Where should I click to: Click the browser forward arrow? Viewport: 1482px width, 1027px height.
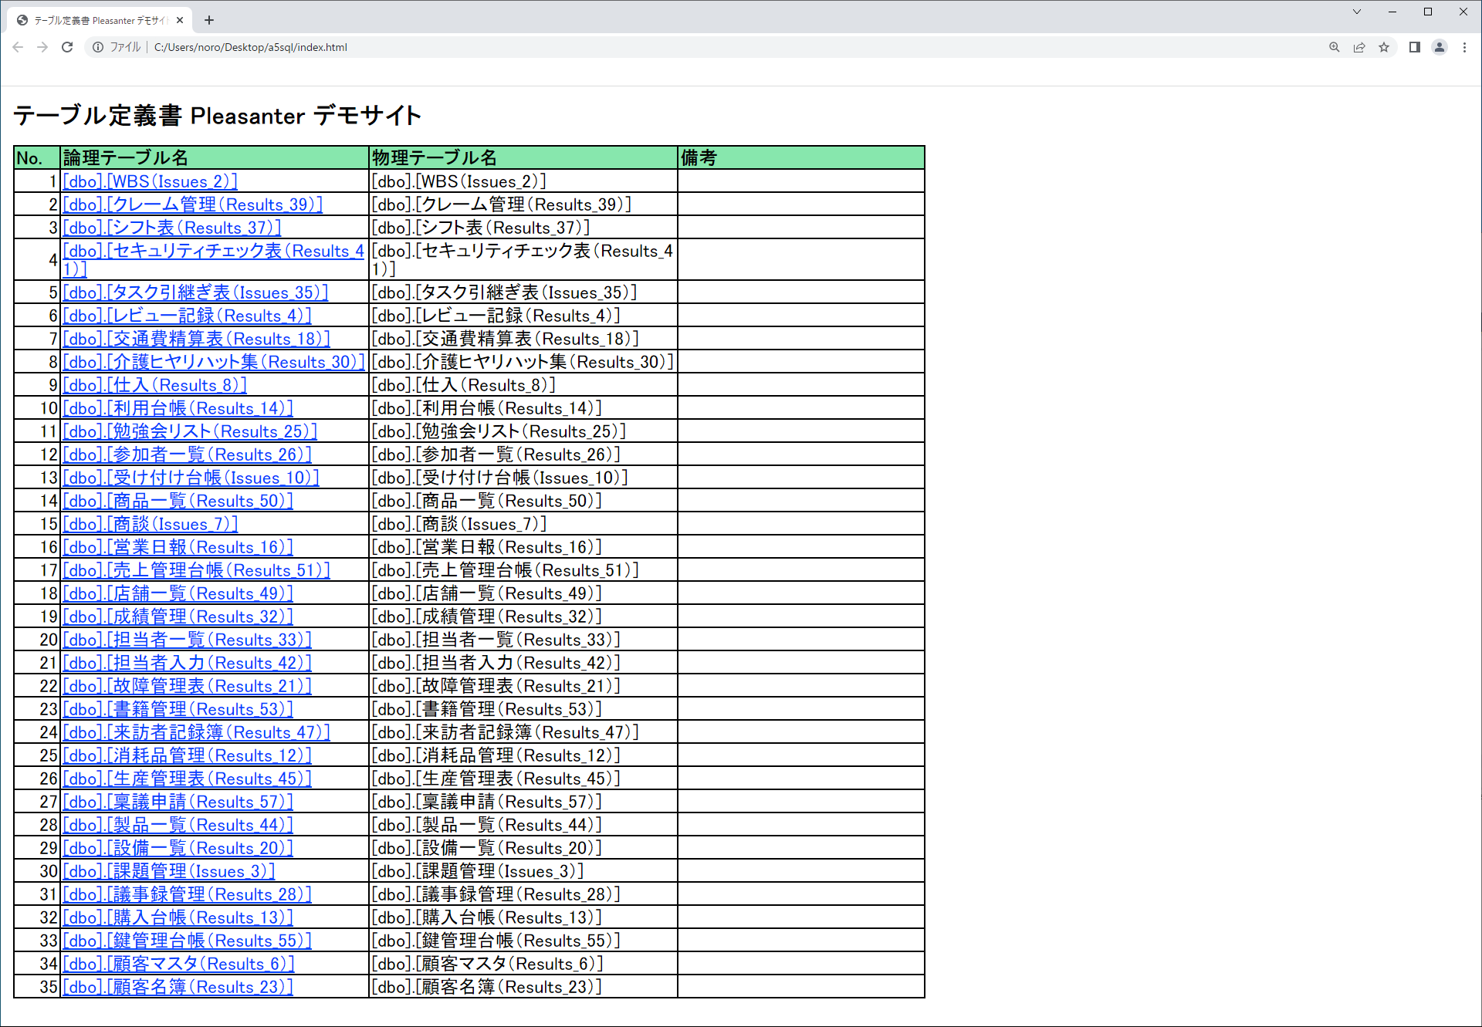(x=42, y=47)
